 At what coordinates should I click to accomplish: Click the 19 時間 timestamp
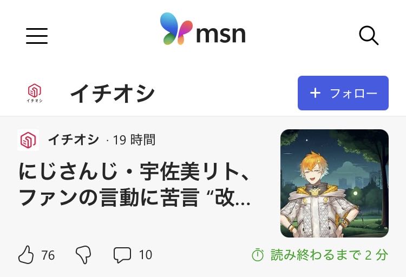pos(134,140)
